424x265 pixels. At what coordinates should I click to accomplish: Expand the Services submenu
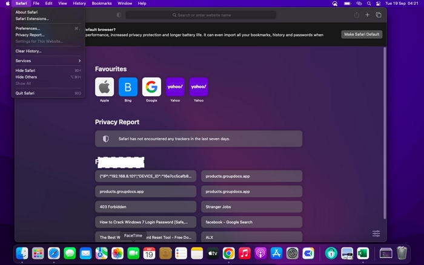[48, 61]
